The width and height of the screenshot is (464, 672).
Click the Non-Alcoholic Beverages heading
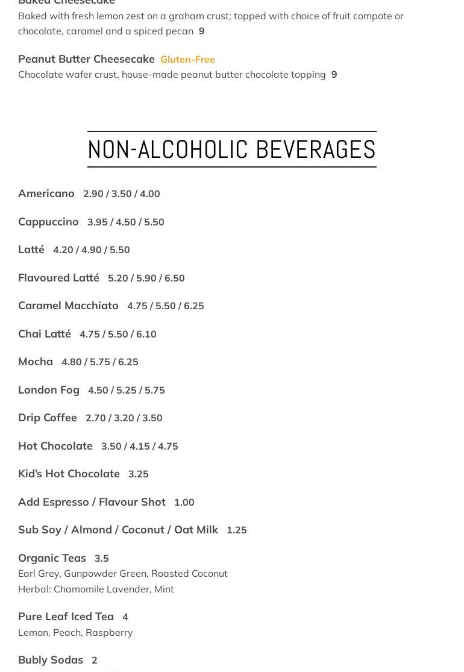click(232, 149)
